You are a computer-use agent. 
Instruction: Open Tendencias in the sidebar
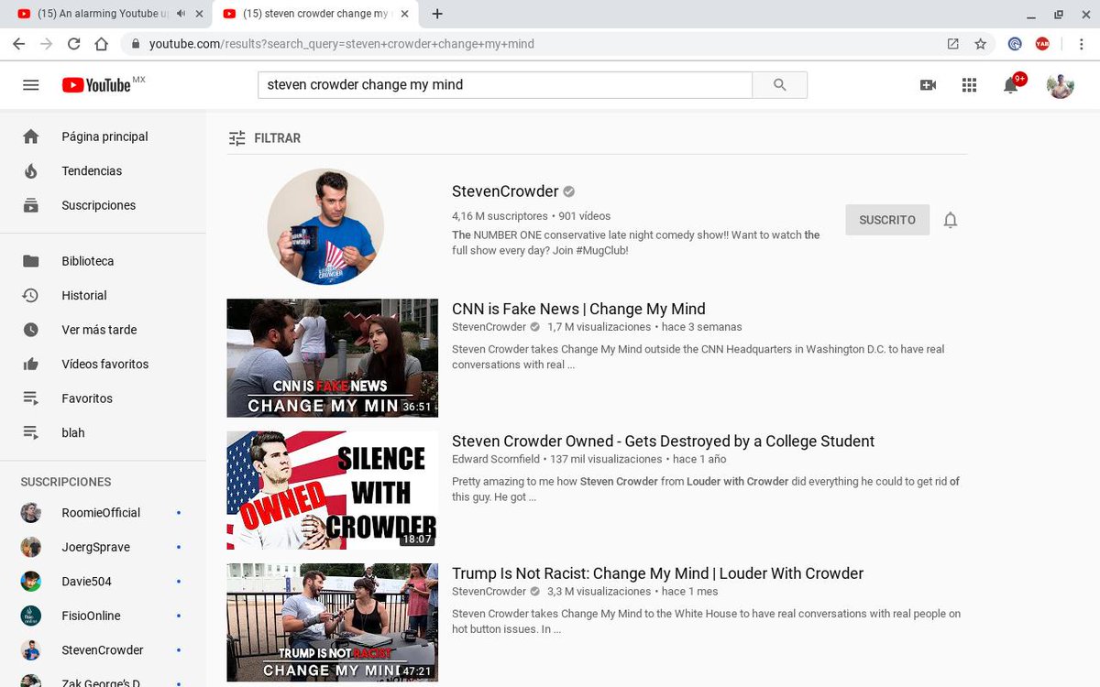(103, 171)
